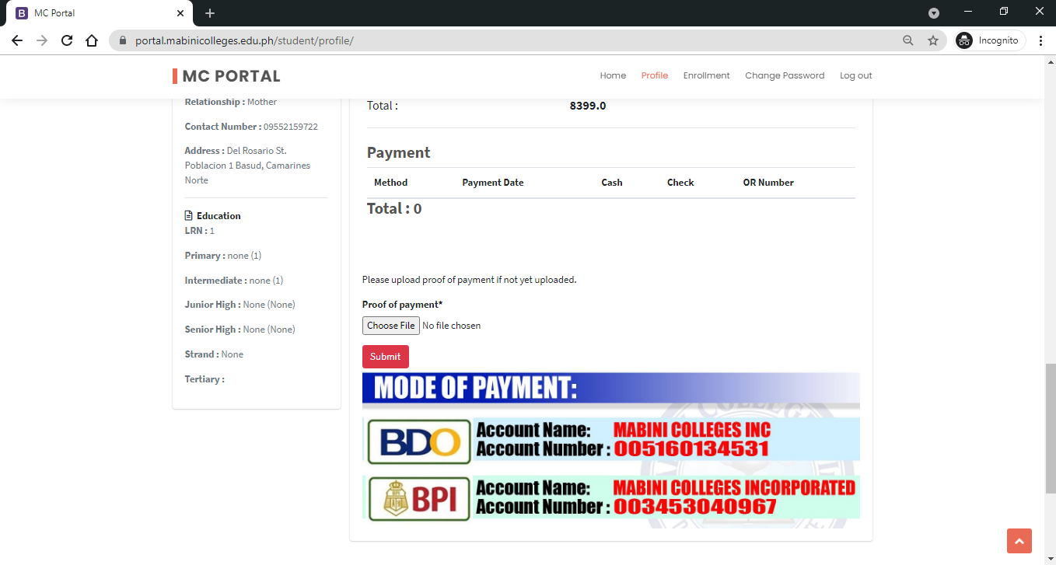
Task: Click the Log out link
Action: pyautogui.click(x=855, y=75)
